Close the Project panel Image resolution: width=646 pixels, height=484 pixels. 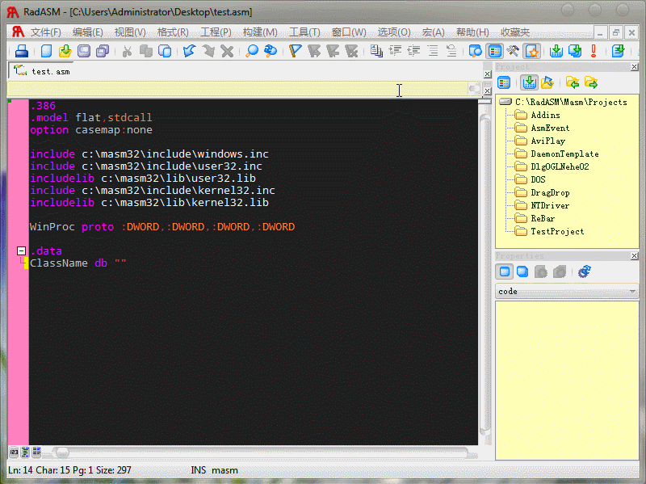click(x=634, y=67)
